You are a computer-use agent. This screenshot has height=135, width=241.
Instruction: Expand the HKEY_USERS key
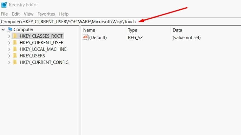pos(9,56)
